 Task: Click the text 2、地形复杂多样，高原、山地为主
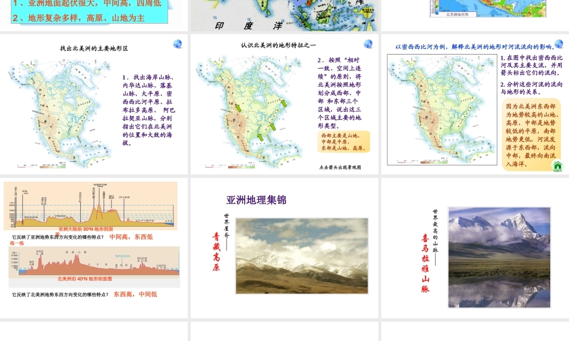pyautogui.click(x=79, y=18)
